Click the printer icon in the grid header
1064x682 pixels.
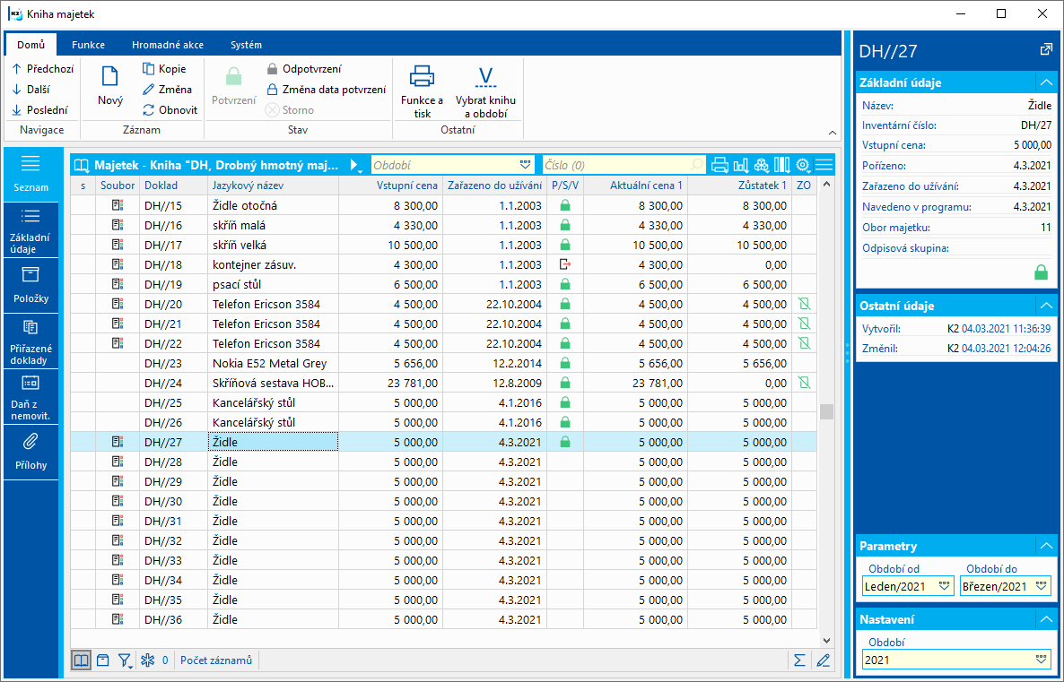(720, 165)
